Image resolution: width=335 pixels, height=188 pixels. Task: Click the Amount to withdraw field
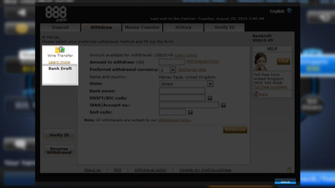172,62
